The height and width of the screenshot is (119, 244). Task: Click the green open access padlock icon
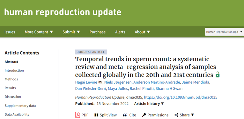(218, 75)
